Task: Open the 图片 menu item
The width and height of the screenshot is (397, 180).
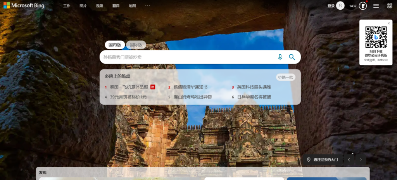Action: pos(83,6)
